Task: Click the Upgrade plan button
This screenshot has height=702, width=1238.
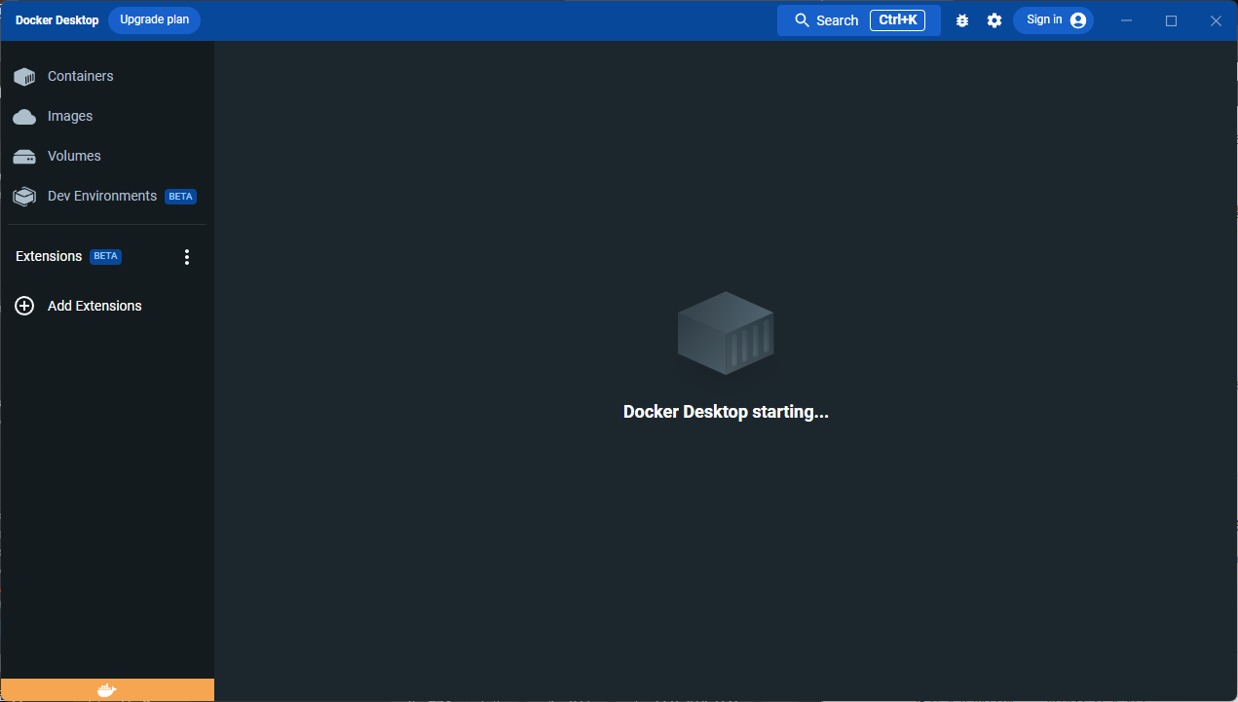Action: click(154, 20)
